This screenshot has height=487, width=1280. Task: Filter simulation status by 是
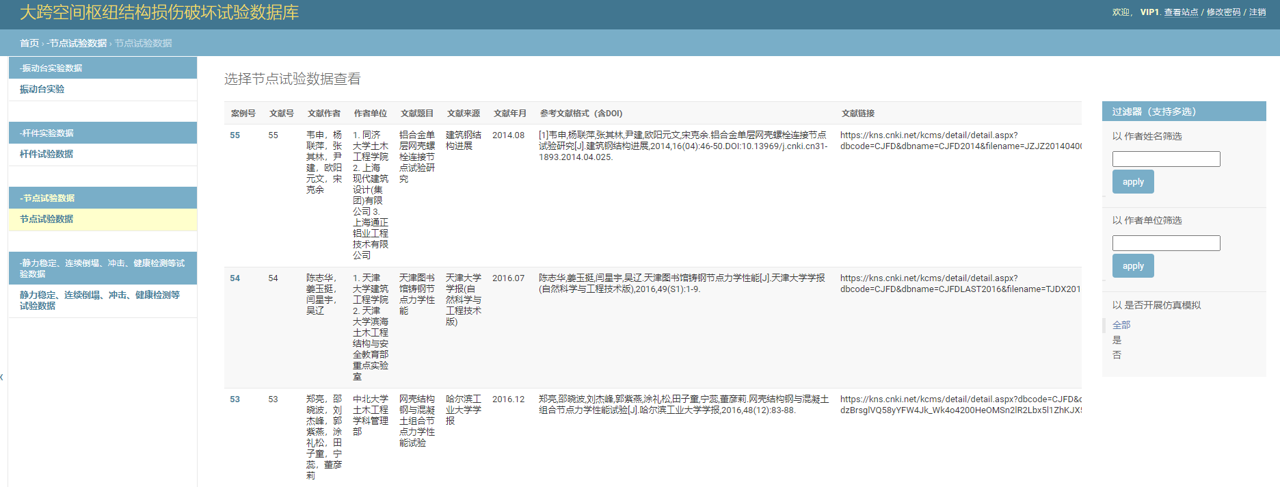1117,340
